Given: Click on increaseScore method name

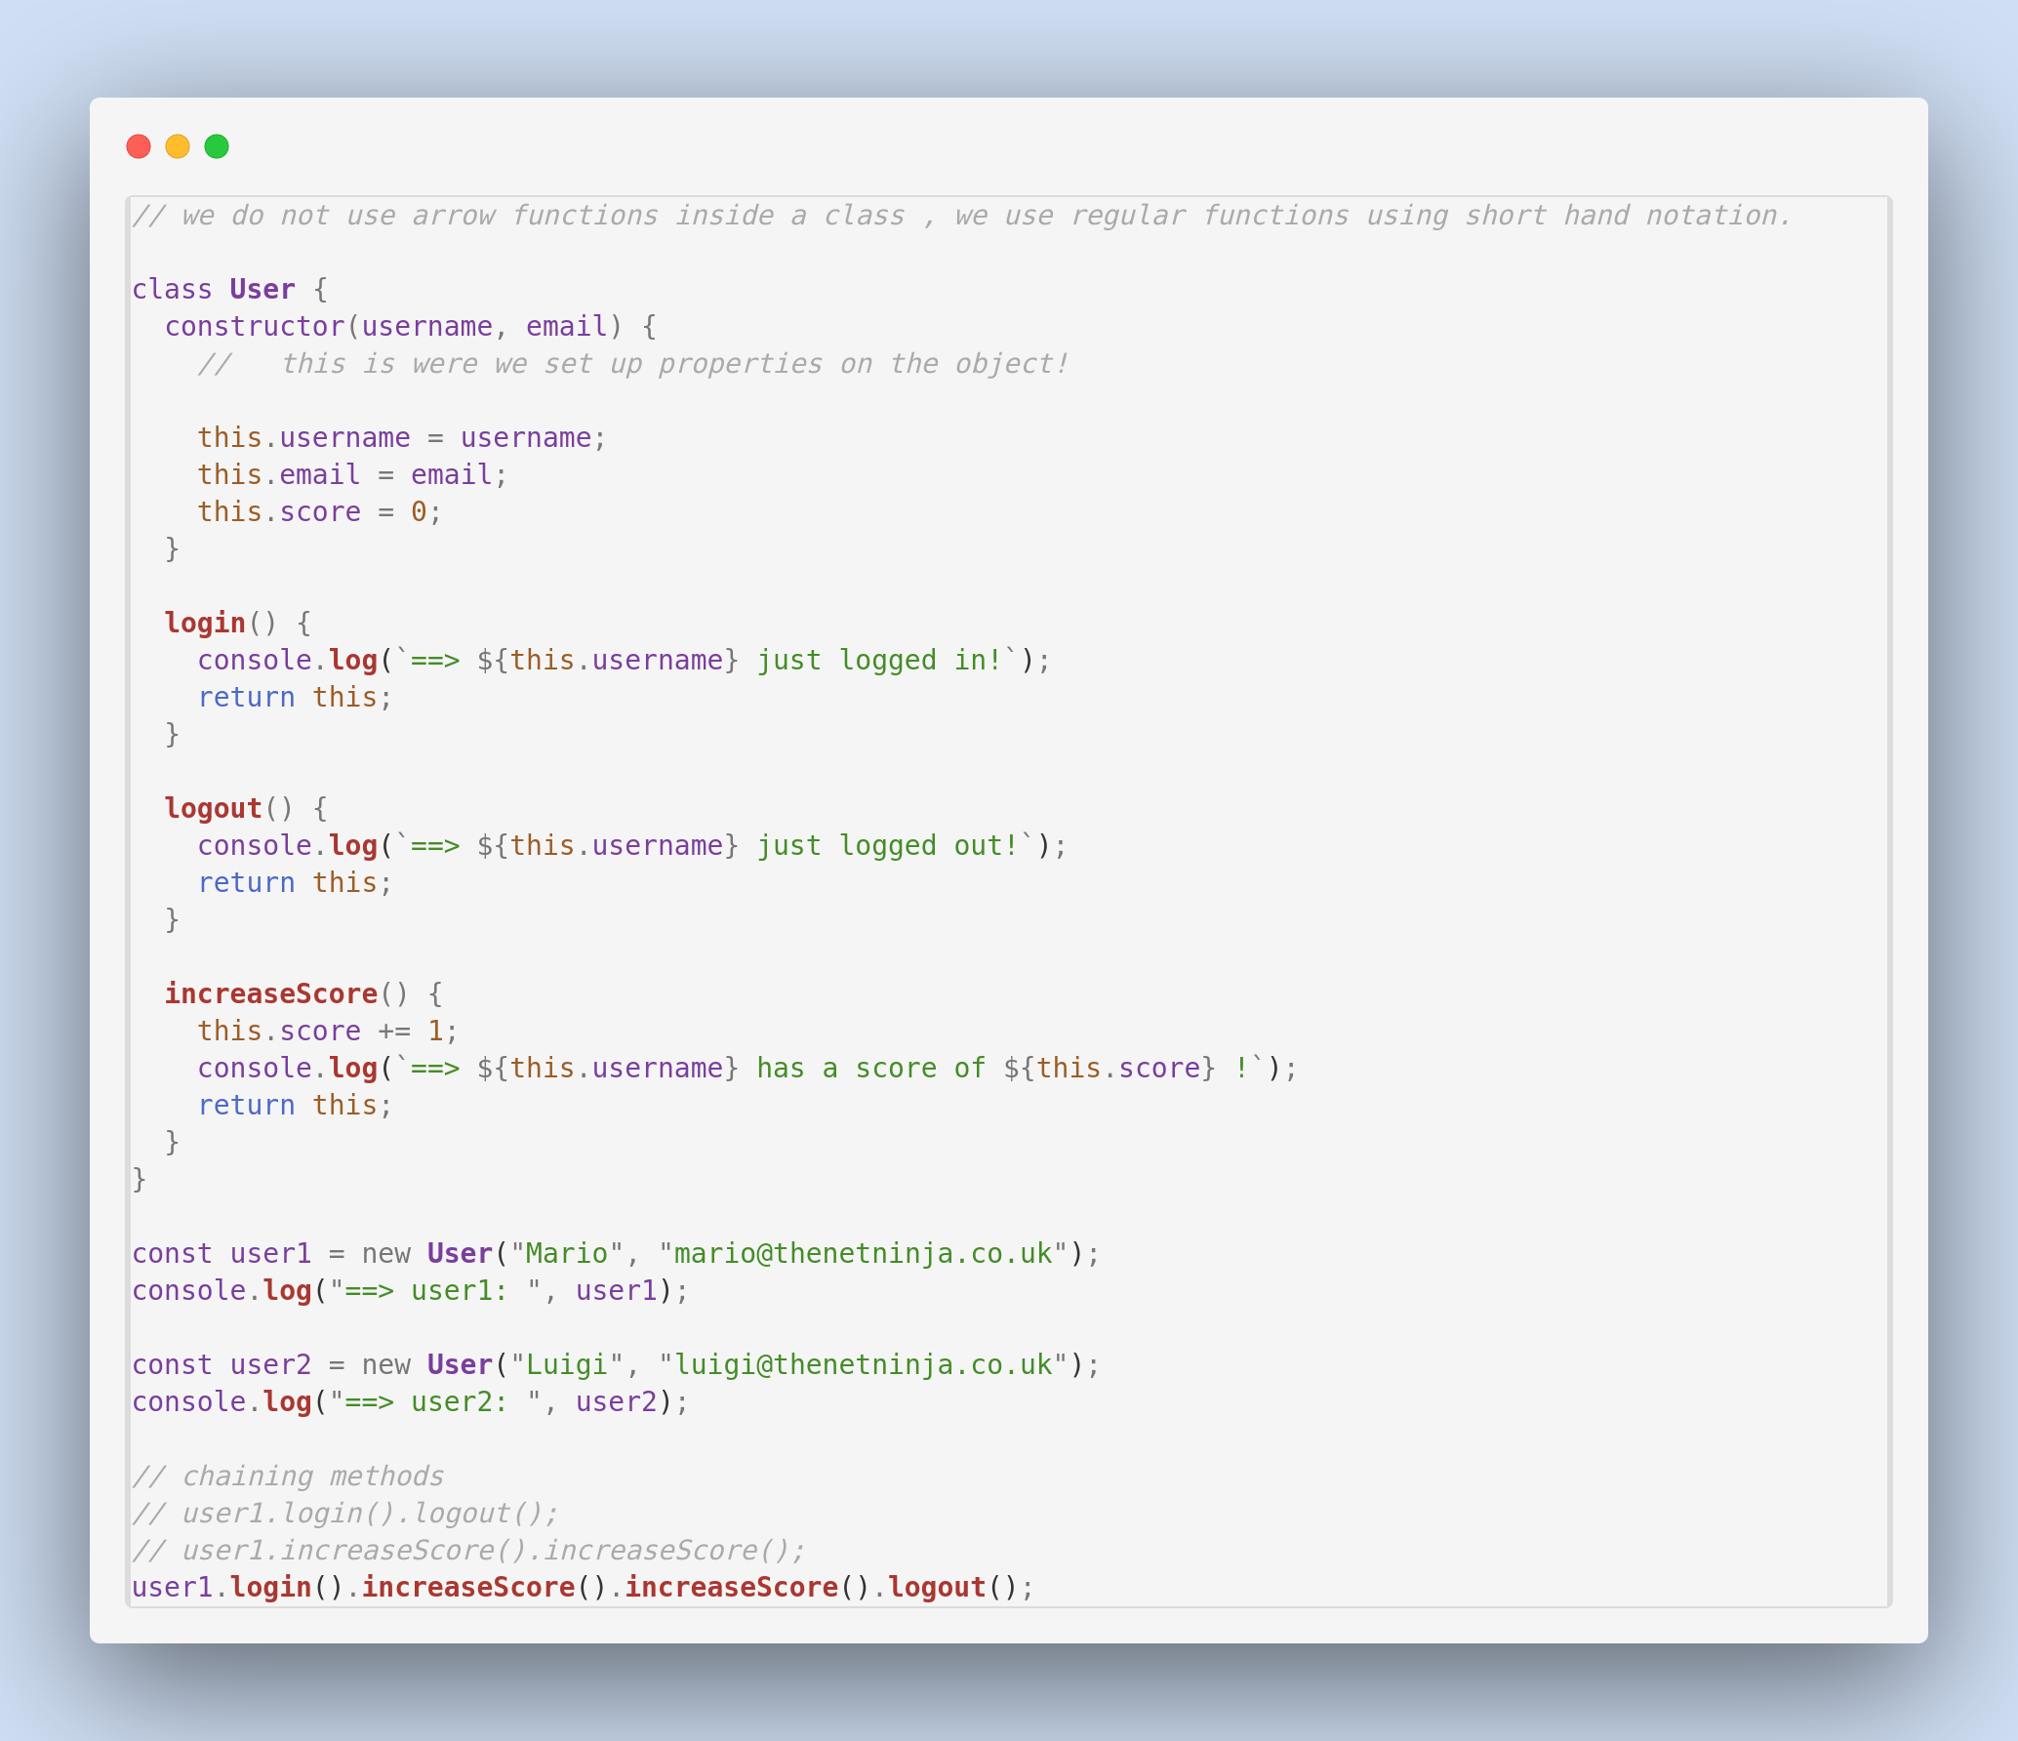Looking at the screenshot, I should click(266, 992).
